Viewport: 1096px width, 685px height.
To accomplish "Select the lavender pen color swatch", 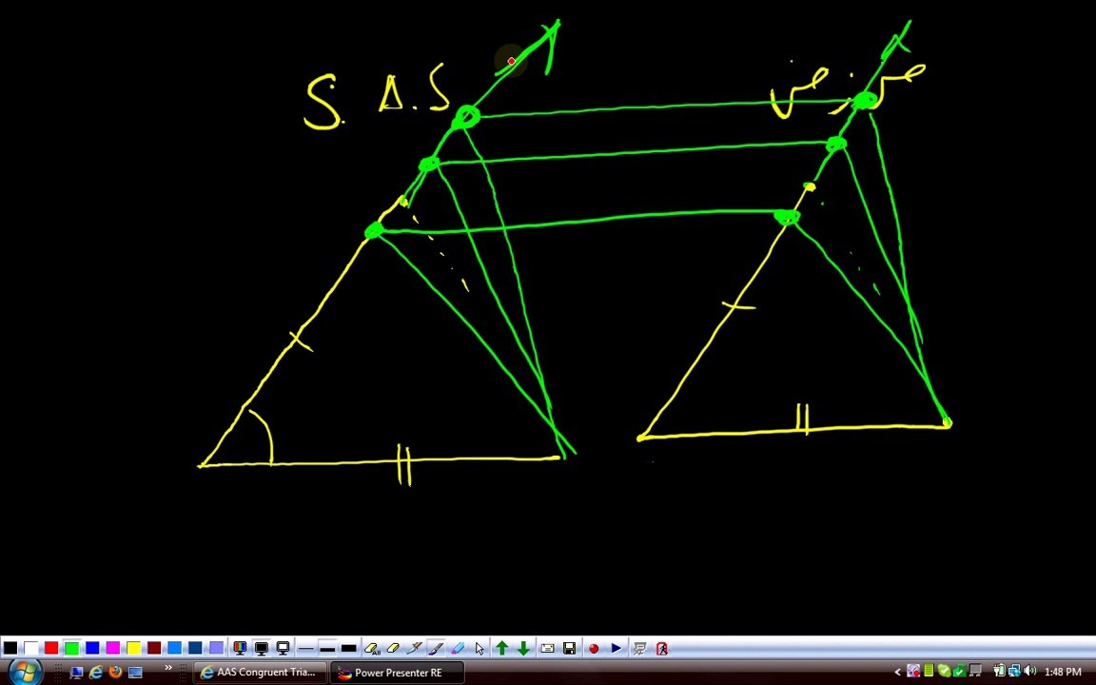I will [x=216, y=648].
